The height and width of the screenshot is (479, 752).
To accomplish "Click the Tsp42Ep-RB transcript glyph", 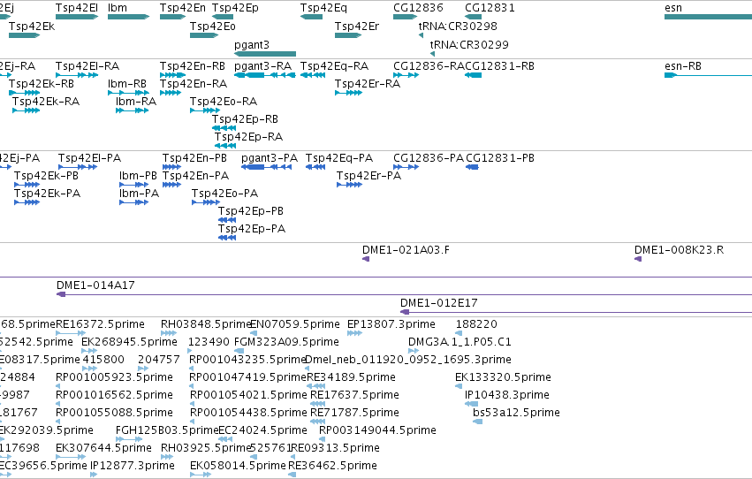I will (224, 128).
